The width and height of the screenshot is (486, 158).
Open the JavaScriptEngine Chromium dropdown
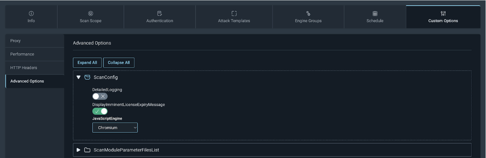115,128
